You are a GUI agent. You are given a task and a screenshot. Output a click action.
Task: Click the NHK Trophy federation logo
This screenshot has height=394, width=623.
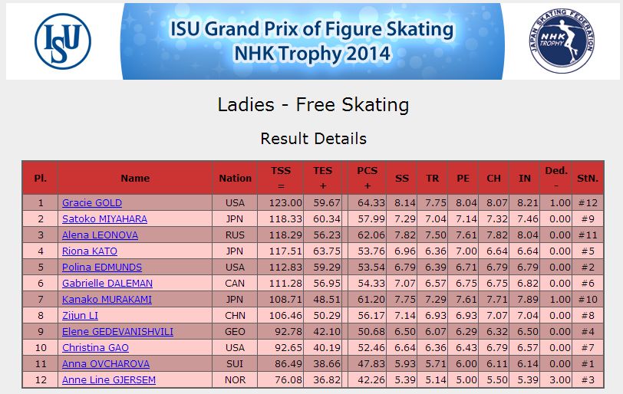562,41
